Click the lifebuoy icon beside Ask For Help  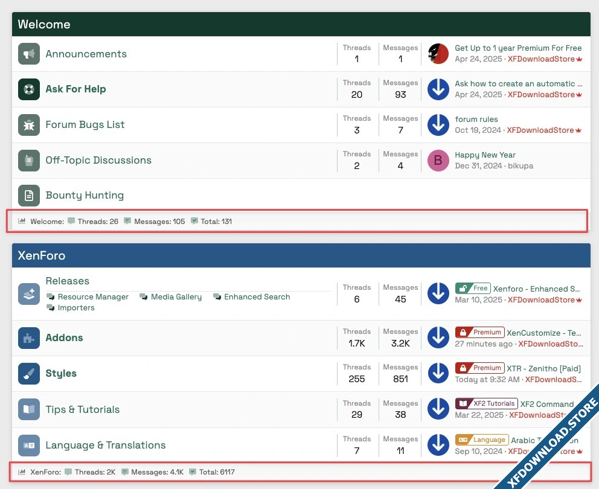(x=28, y=89)
